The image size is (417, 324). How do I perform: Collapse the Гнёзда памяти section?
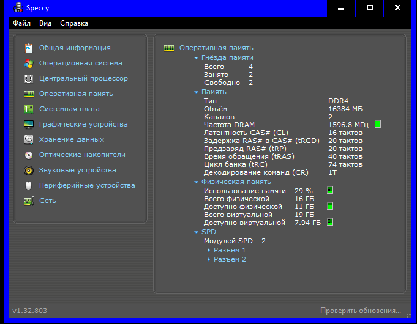click(x=196, y=58)
